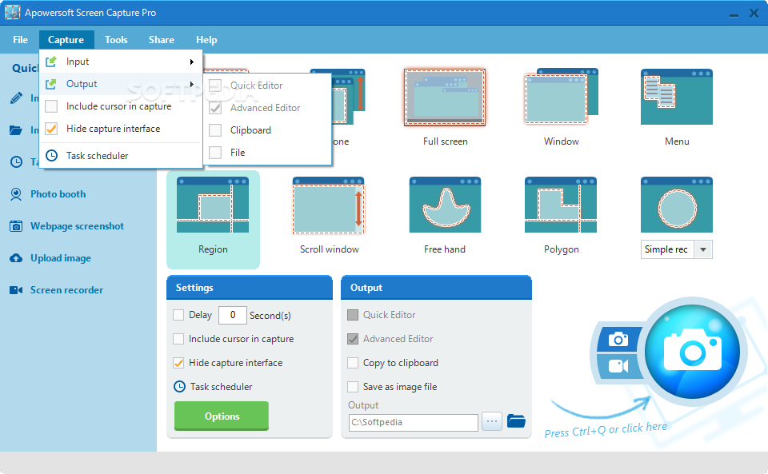Click the Task scheduler link in Settings

[221, 386]
